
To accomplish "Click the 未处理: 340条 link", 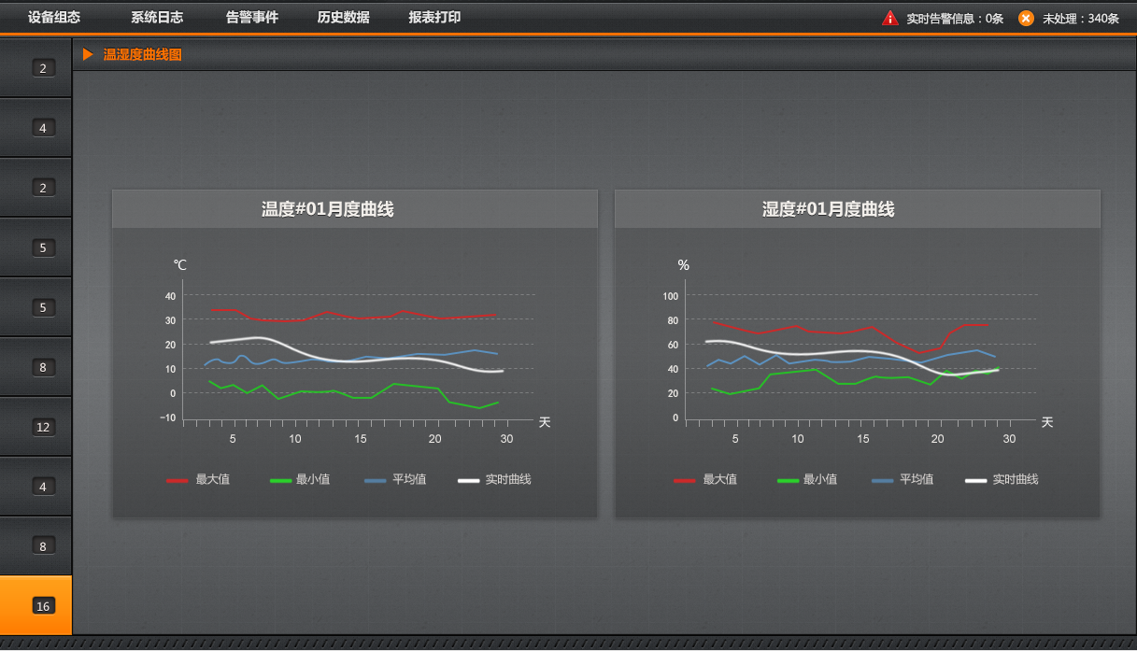I will pos(1083,17).
